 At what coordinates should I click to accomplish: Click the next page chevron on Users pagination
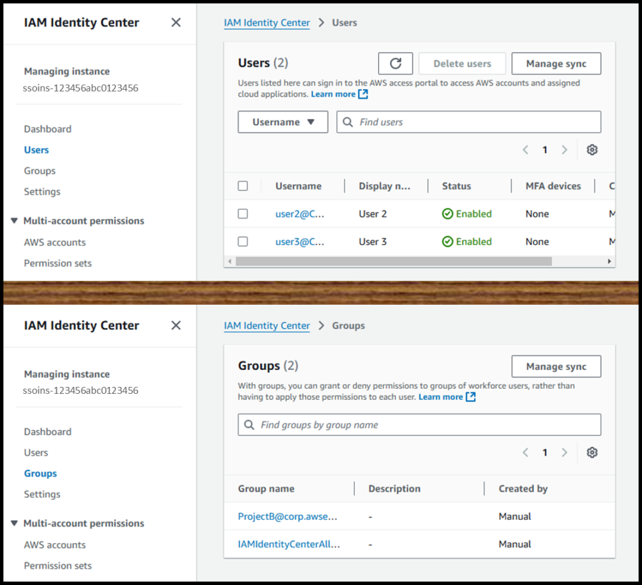tap(564, 149)
